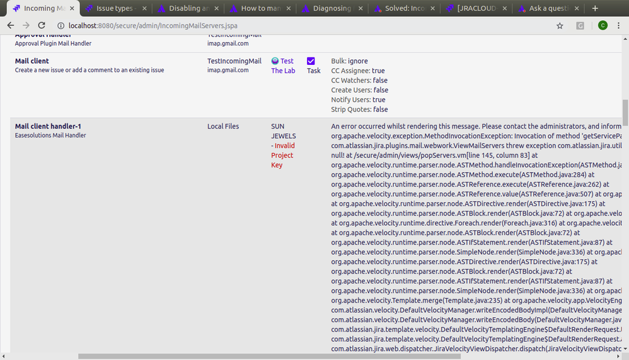Click the horizontal scrollbar thumb

(269, 356)
